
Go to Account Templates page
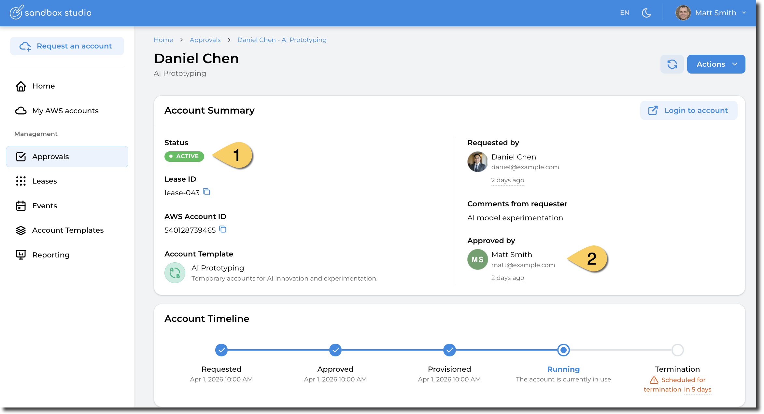pos(68,230)
